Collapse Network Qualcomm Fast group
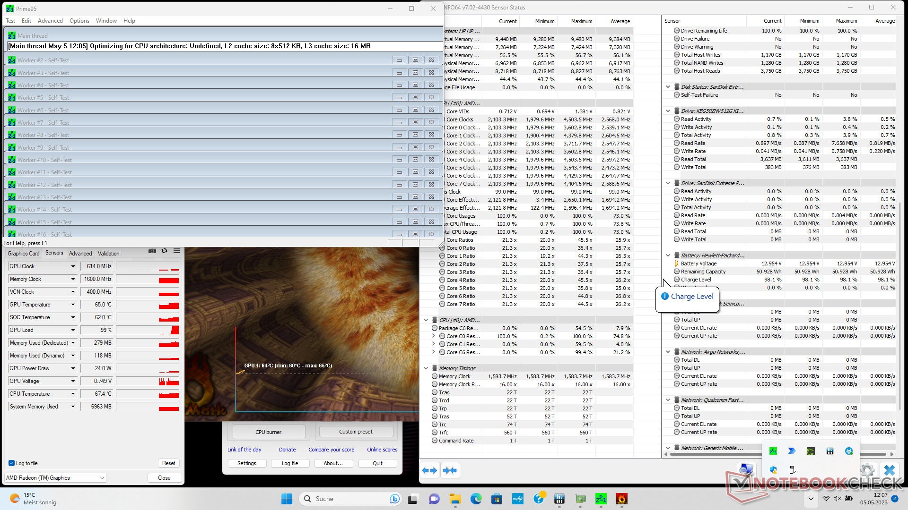The width and height of the screenshot is (908, 510). coord(668,400)
